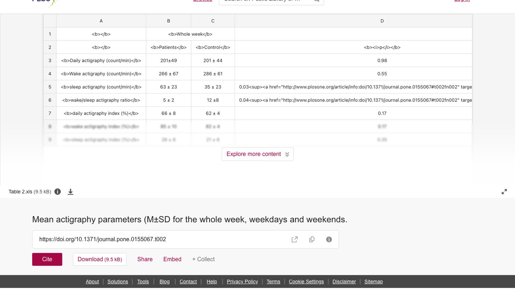This screenshot has width=515, height=289.
Task: Open the Terms footer link
Action: (273, 281)
